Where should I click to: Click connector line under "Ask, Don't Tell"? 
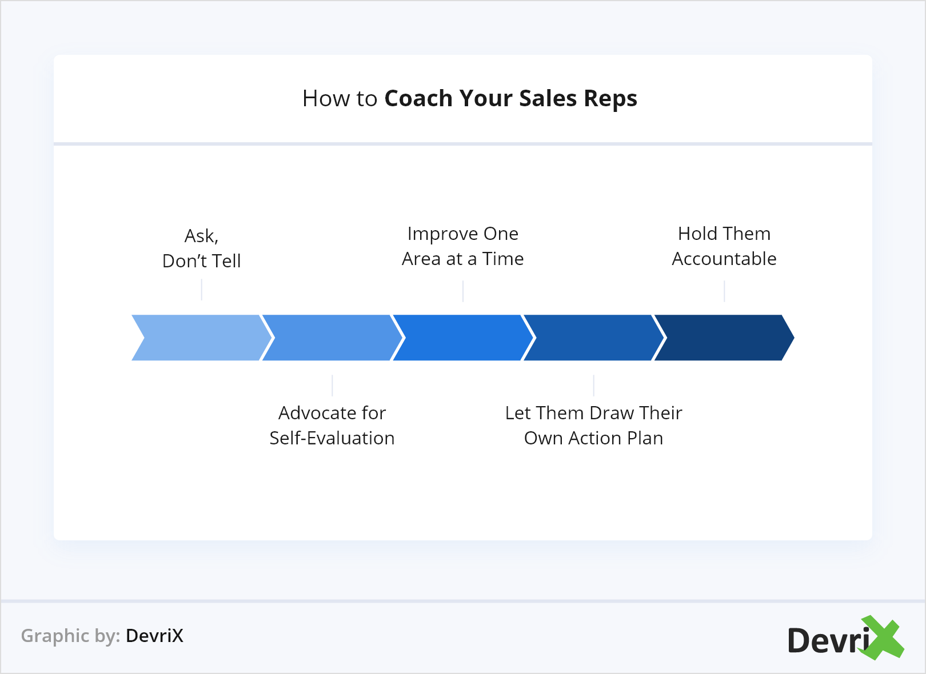(x=202, y=290)
